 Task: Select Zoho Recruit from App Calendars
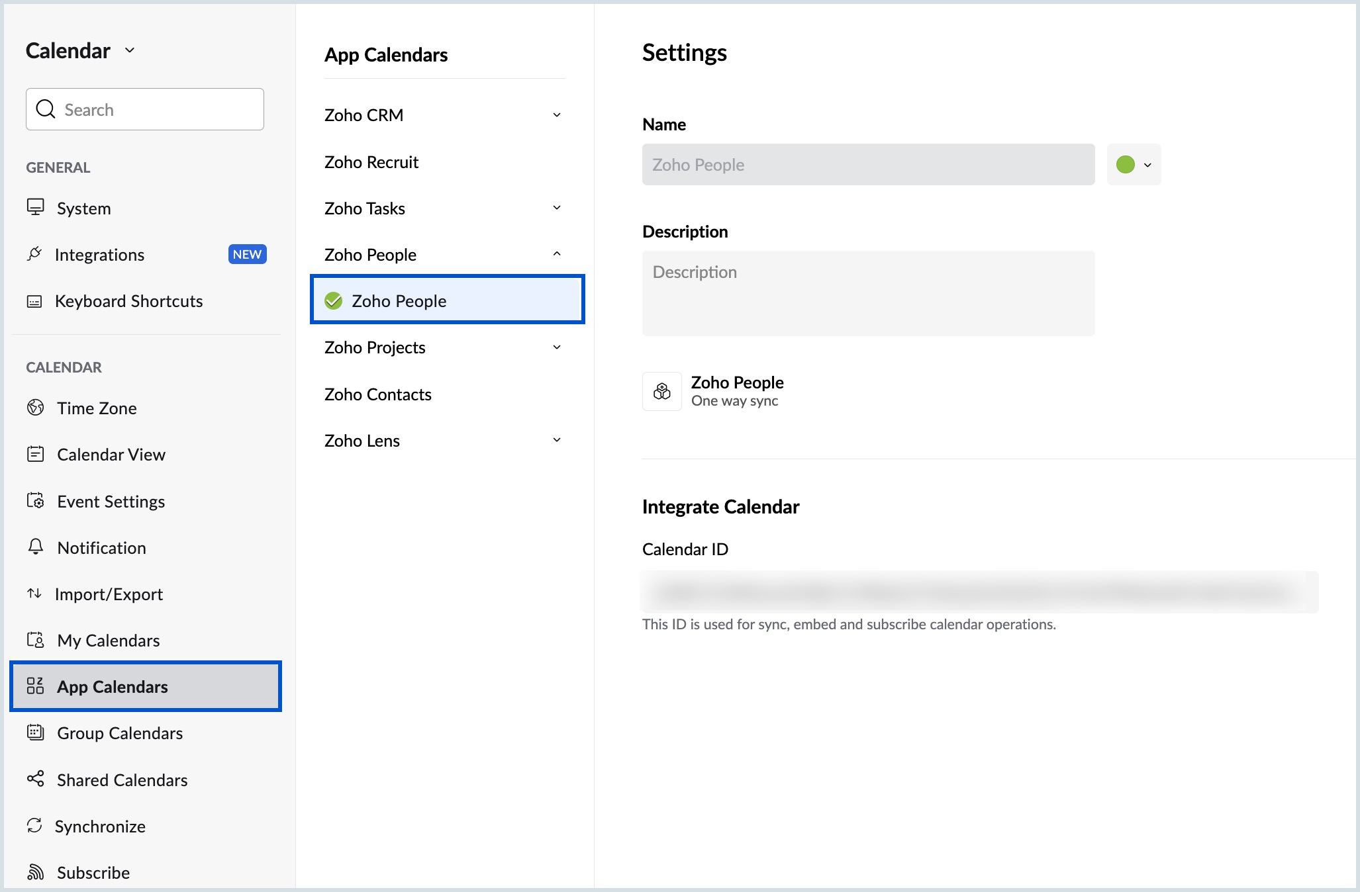371,162
